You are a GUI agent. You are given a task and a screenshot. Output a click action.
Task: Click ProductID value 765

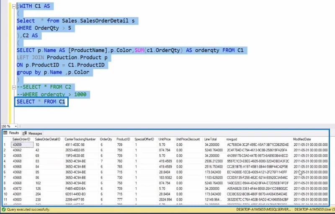pos(120,167)
